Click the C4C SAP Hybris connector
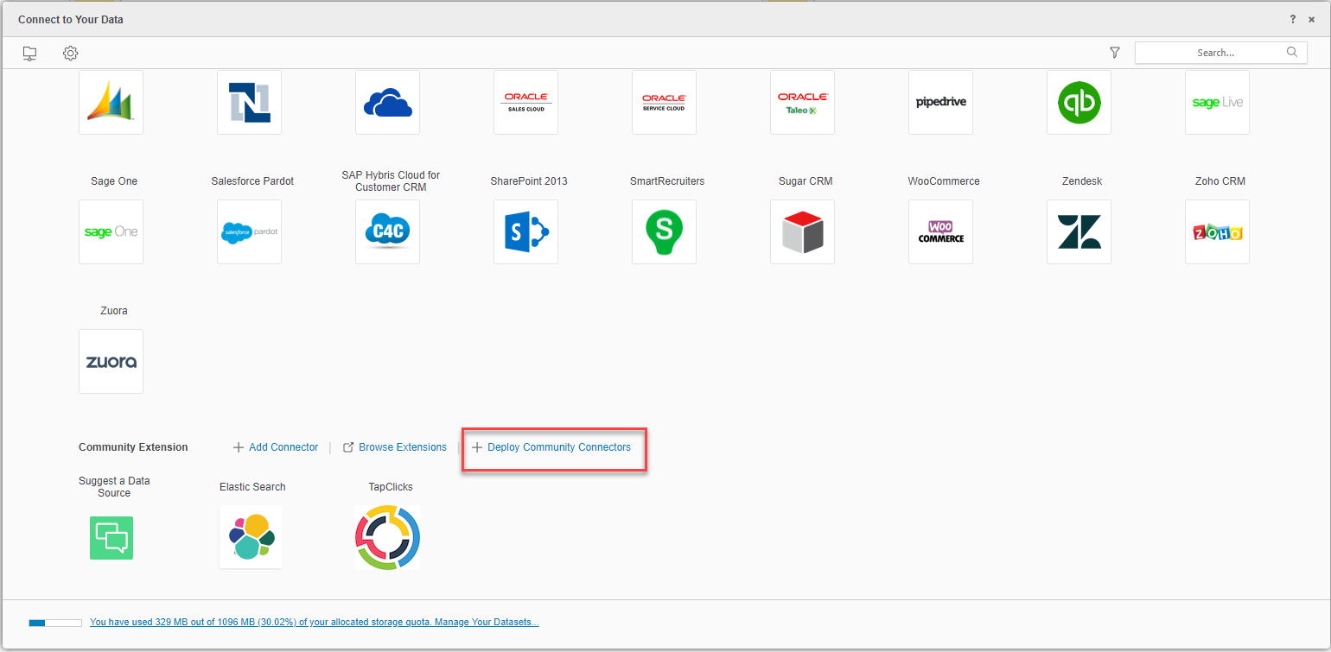 pos(387,231)
